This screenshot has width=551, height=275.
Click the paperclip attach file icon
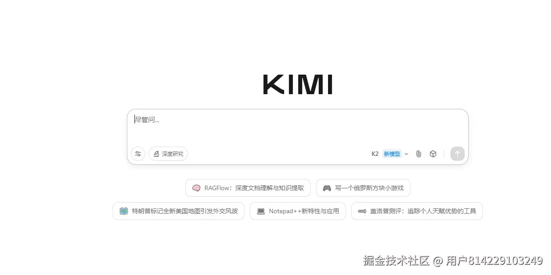(418, 154)
